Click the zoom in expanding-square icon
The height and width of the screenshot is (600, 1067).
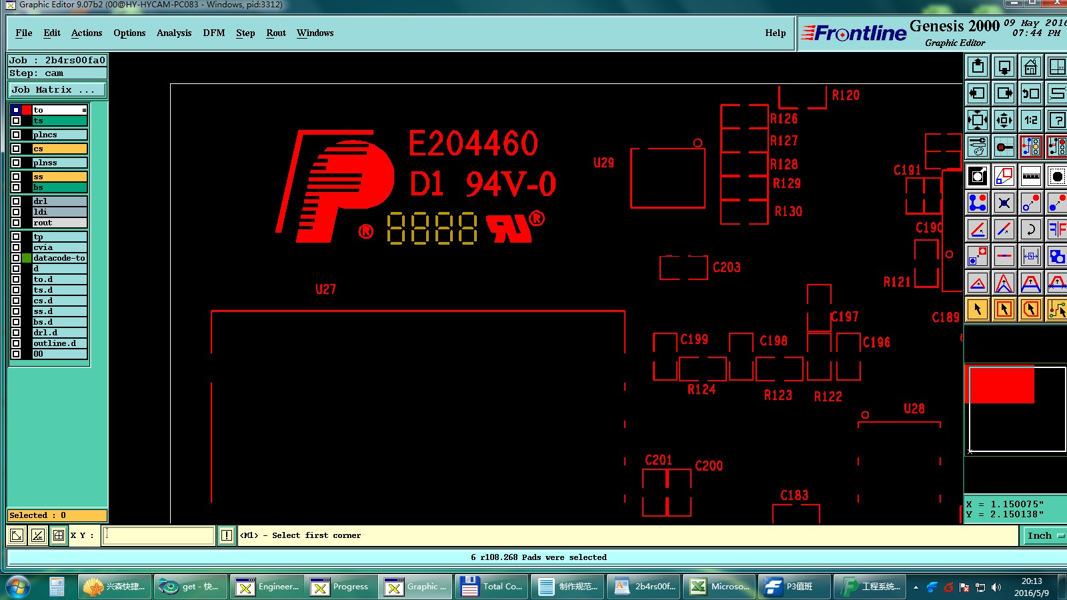coord(978,120)
